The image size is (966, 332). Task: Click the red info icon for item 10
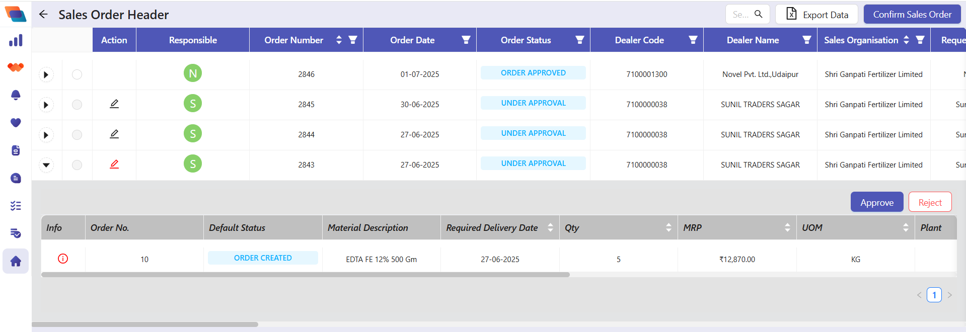point(63,259)
